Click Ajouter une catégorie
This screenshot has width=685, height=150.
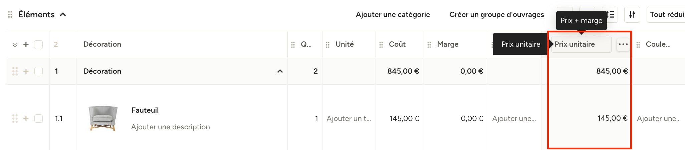393,15
